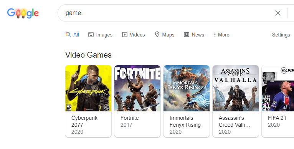
Task: Click the Assassin's Creed Valh… title
Action: (x=235, y=121)
